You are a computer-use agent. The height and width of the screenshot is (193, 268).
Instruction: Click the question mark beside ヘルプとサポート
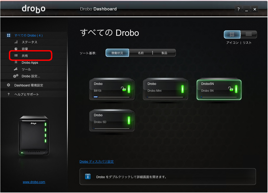click(x=9, y=94)
